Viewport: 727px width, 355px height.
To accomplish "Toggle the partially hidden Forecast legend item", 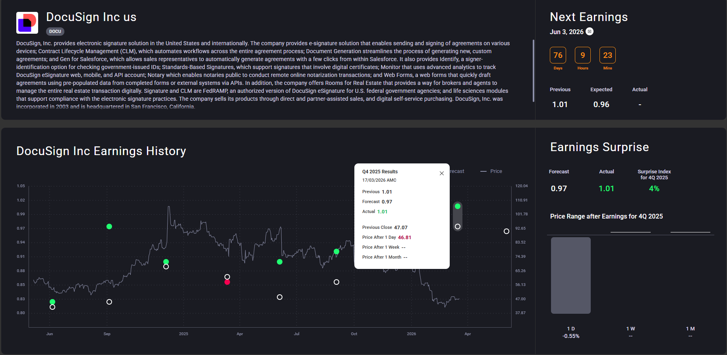I will 457,171.
